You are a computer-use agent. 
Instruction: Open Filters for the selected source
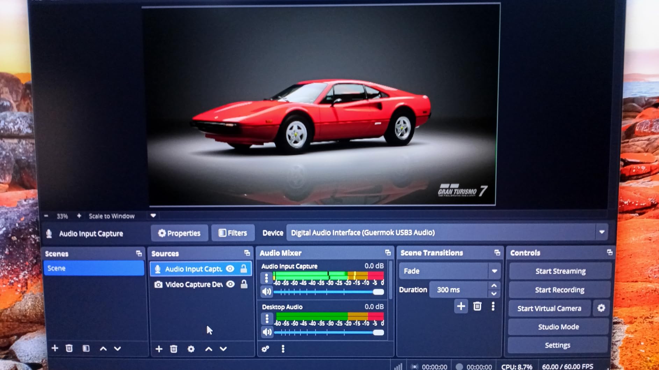(233, 233)
